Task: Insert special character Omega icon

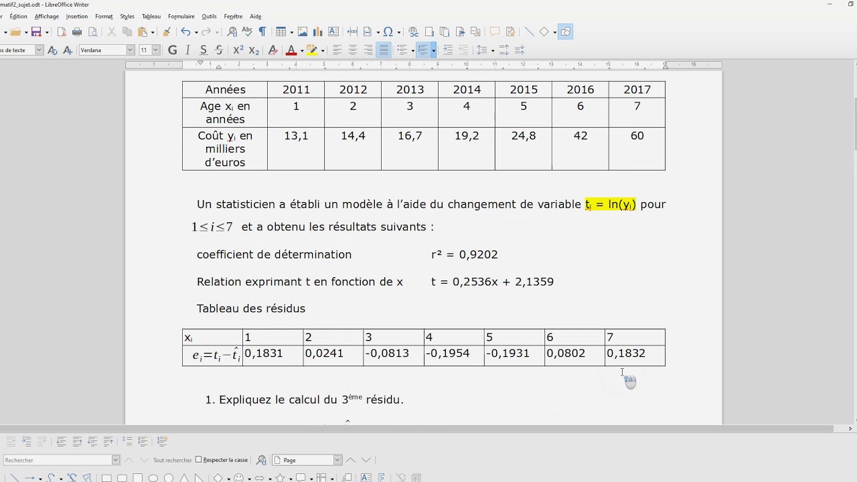Action: point(388,31)
